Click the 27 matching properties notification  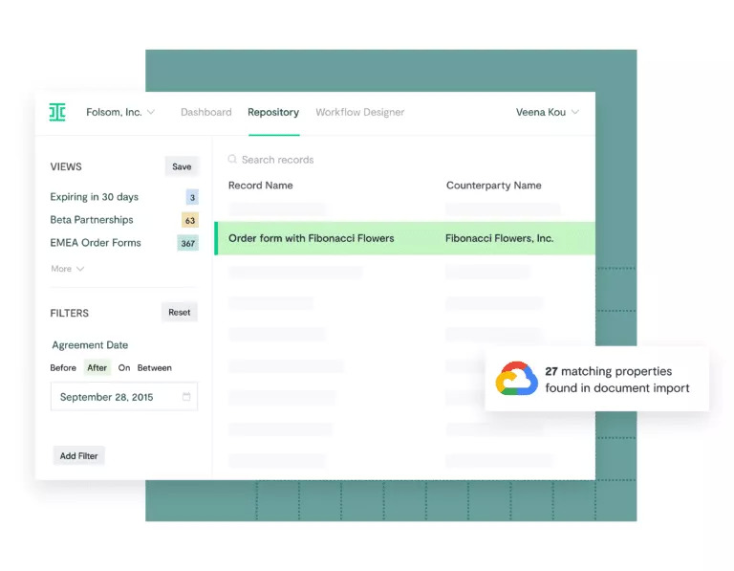coord(596,380)
